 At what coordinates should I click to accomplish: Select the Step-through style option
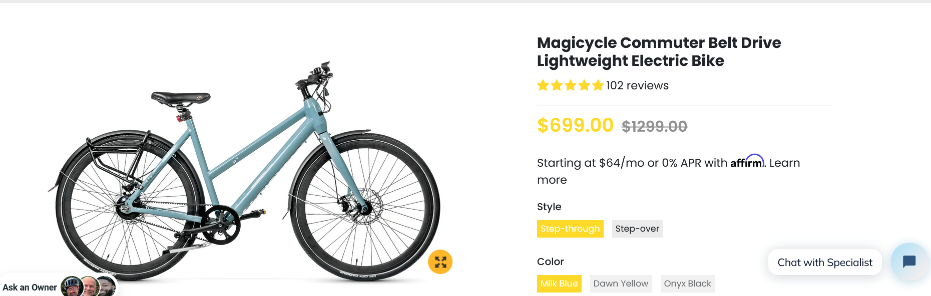pyautogui.click(x=570, y=229)
